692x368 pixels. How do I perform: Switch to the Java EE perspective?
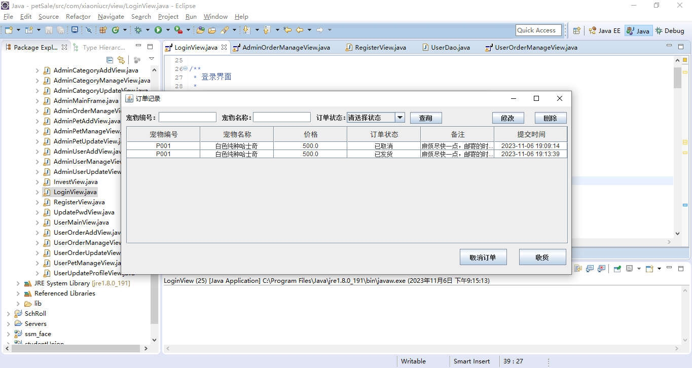coord(604,30)
